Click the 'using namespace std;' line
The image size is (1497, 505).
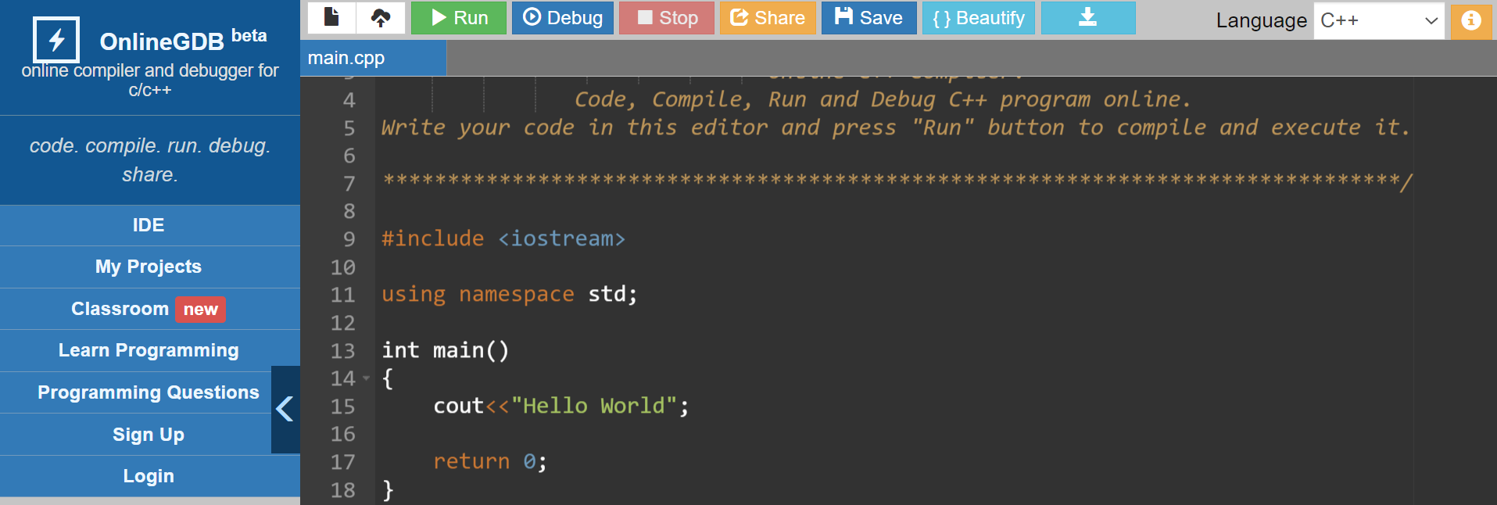tap(510, 295)
